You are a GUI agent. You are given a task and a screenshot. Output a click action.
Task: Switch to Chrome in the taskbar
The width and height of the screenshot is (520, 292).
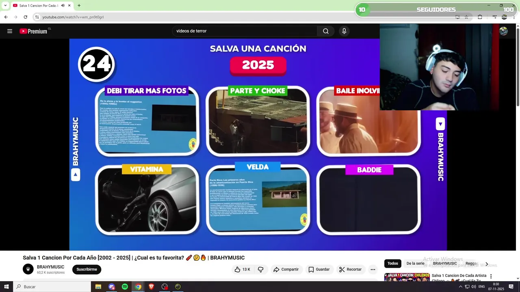(x=138, y=287)
